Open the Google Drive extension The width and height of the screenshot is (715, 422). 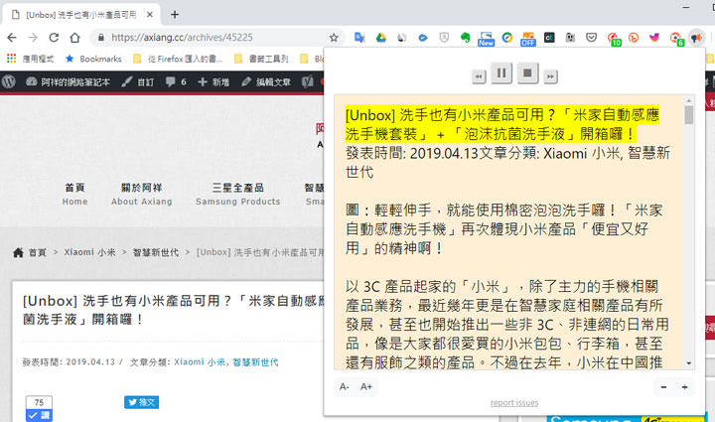tap(380, 38)
